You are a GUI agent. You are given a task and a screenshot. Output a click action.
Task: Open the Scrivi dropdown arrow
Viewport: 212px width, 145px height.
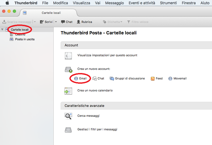tap(56, 22)
